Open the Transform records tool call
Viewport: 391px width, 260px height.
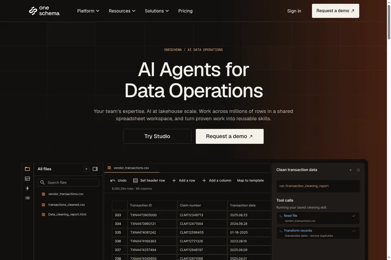tap(318, 233)
